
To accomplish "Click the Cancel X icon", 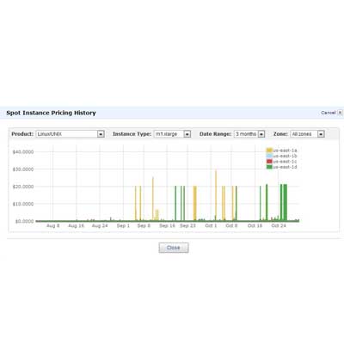I will pyautogui.click(x=340, y=113).
